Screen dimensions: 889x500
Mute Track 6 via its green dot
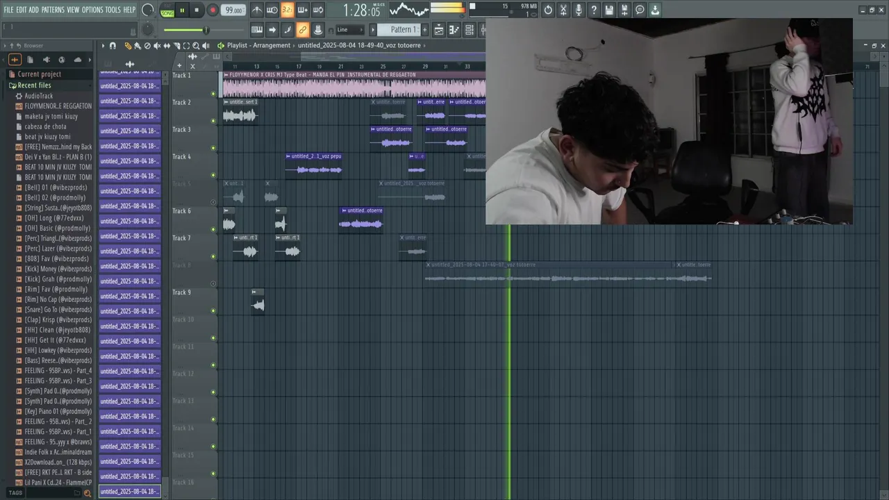tap(213, 229)
